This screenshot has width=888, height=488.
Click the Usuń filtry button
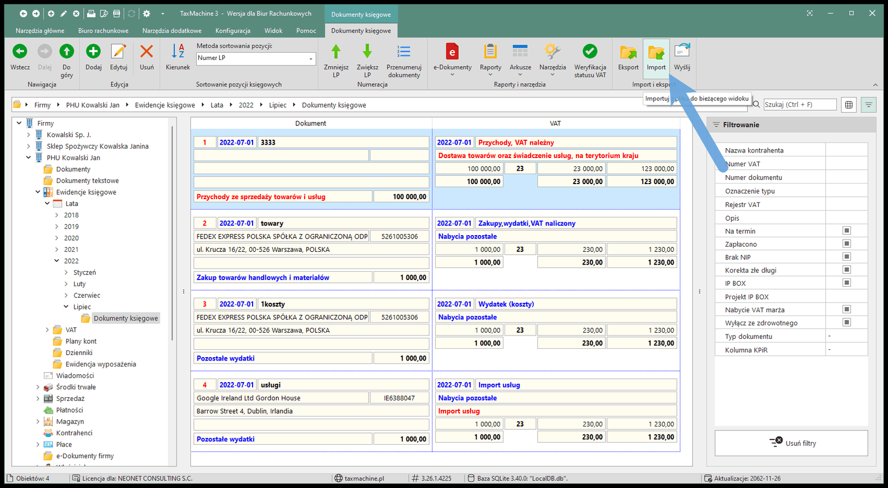(791, 443)
